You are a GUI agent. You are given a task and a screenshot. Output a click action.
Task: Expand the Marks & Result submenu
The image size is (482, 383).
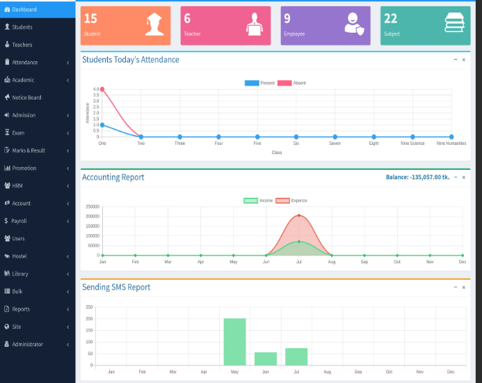(x=67, y=150)
